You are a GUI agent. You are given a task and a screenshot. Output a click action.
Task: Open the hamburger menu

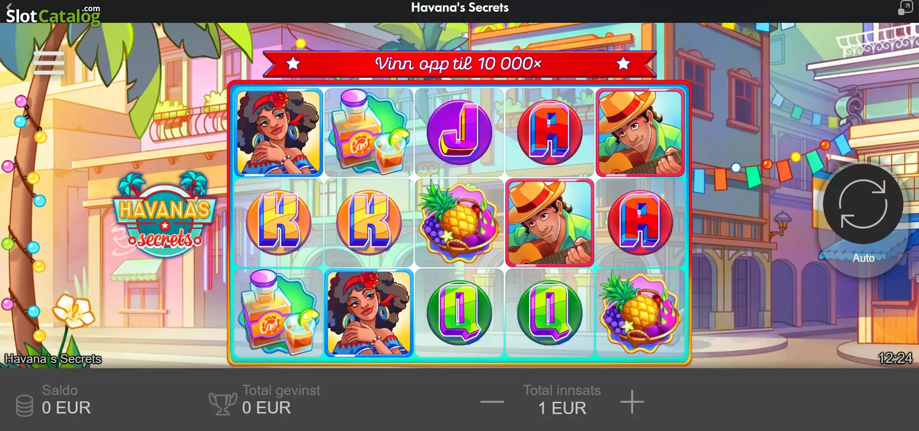tap(49, 63)
